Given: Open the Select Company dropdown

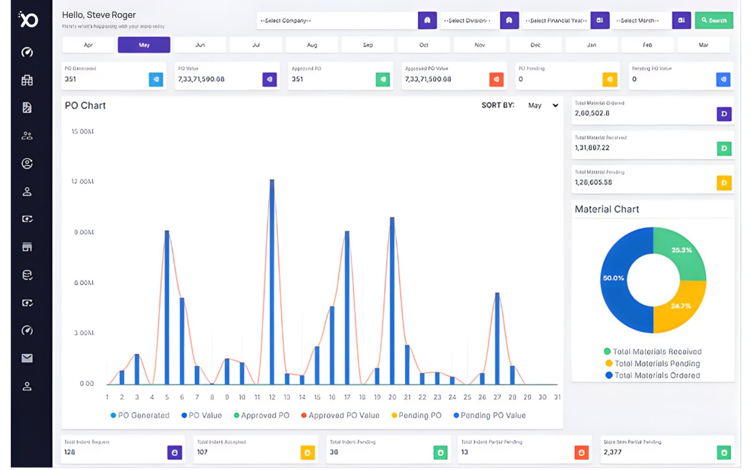Looking at the screenshot, I should [337, 21].
